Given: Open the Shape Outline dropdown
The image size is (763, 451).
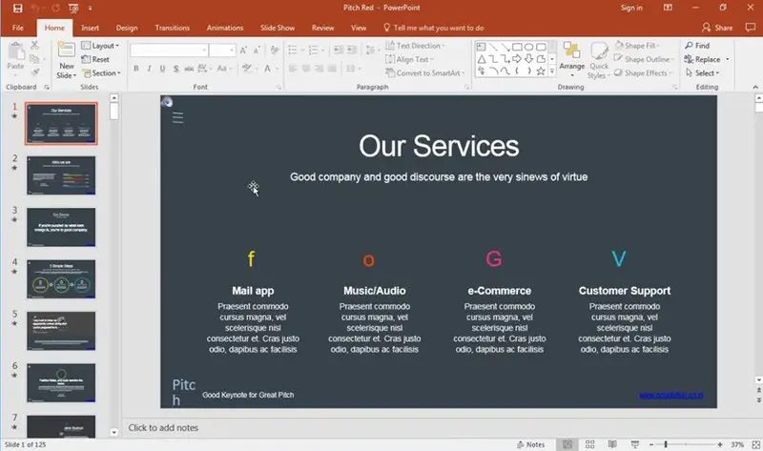Looking at the screenshot, I should click(x=645, y=59).
